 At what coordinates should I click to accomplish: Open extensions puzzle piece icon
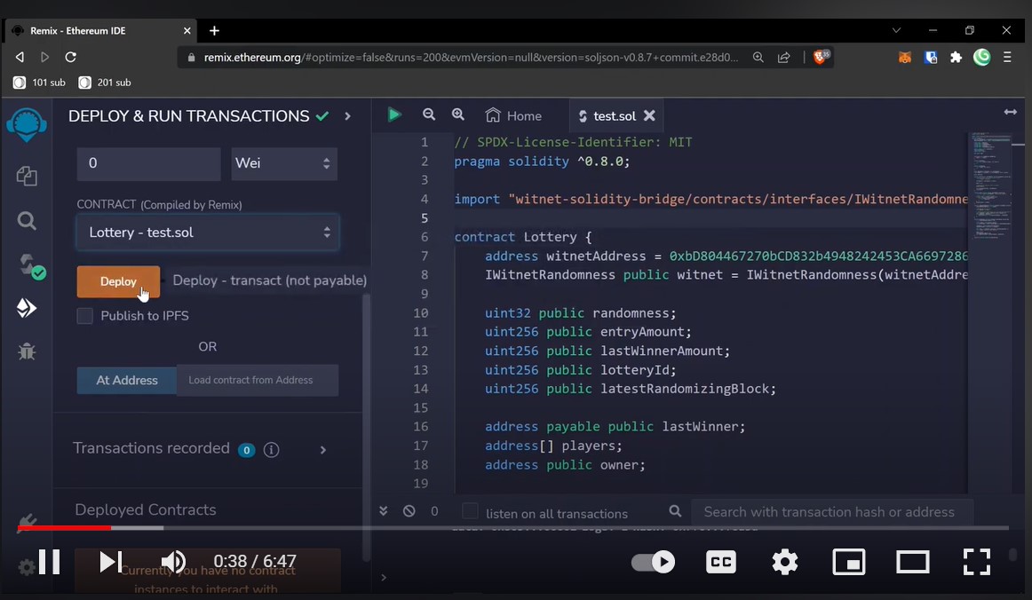coord(956,57)
